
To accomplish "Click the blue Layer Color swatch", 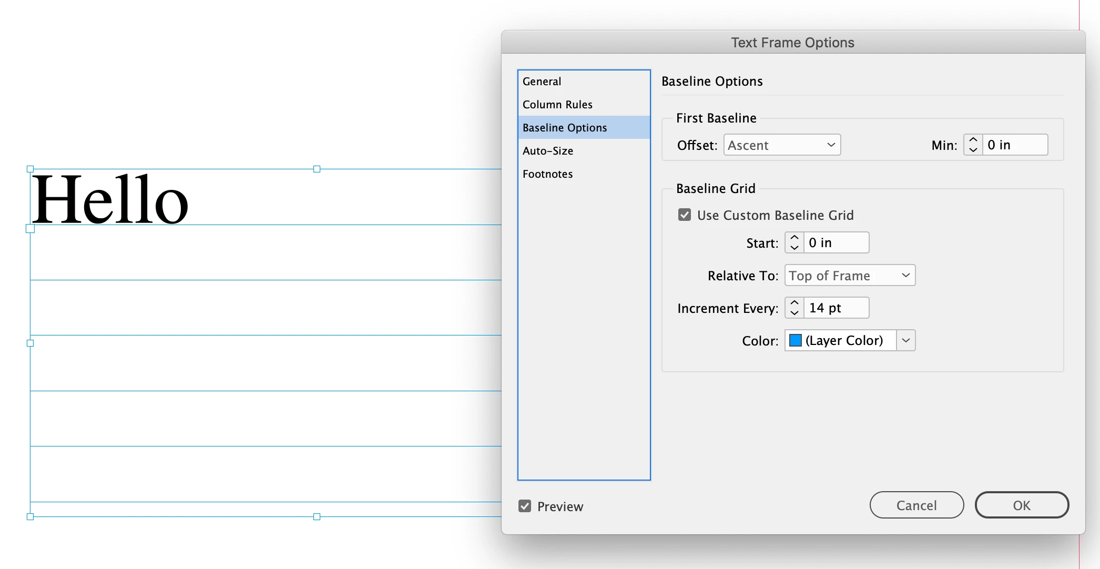I will click(x=796, y=340).
